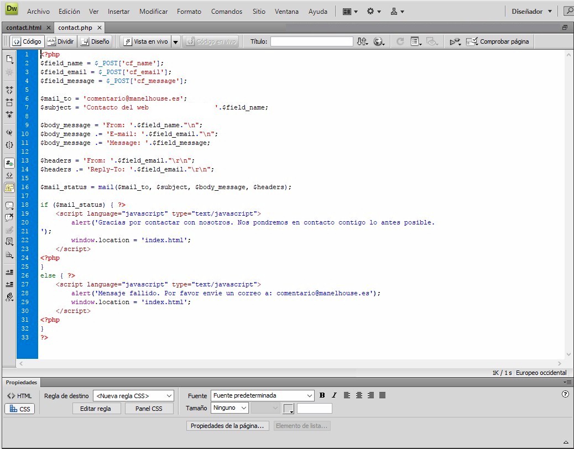Image resolution: width=574 pixels, height=449 pixels.
Task: Toggle line numbers display
Action: [9, 163]
